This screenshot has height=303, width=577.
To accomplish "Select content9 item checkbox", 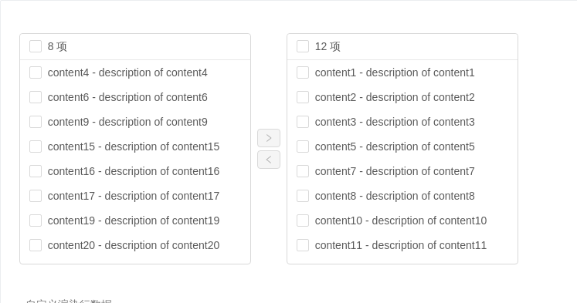I will 36,122.
